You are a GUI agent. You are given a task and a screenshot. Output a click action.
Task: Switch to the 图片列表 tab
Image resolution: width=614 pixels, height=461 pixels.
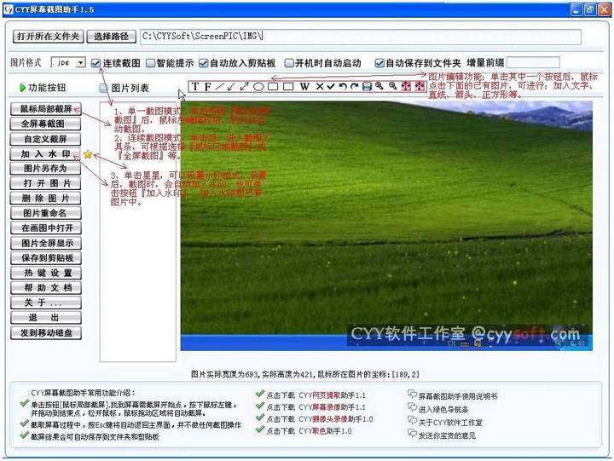(125, 88)
